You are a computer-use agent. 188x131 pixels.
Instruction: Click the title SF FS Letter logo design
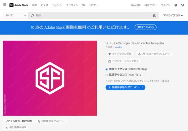point(135,43)
